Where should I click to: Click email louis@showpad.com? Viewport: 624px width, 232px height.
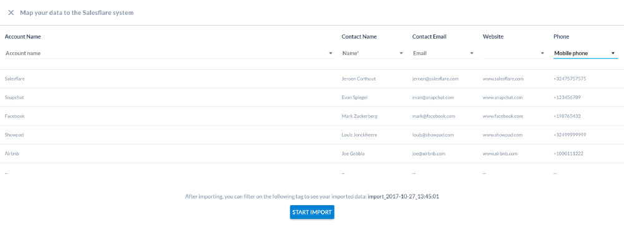[433, 135]
